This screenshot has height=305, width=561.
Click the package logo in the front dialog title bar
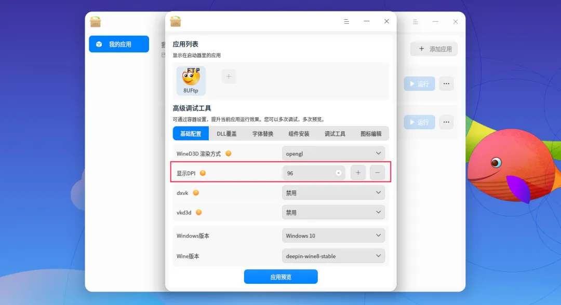point(176,21)
